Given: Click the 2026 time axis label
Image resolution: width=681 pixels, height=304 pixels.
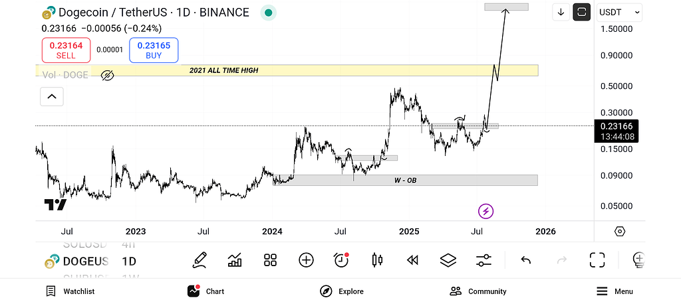Looking at the screenshot, I should point(545,232).
